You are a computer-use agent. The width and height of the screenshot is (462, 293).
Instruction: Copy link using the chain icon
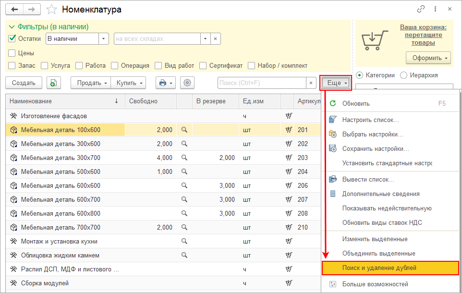click(x=421, y=9)
